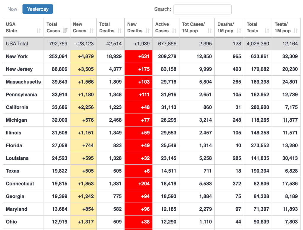Sort by Total Tests arrow icon

[267, 31]
